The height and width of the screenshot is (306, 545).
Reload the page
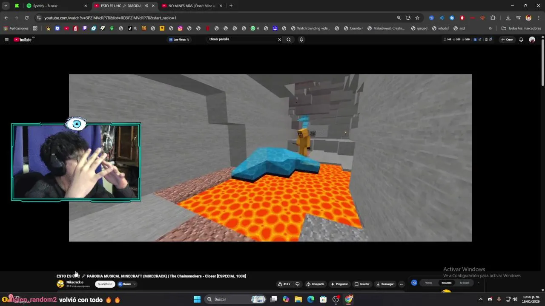(26, 18)
